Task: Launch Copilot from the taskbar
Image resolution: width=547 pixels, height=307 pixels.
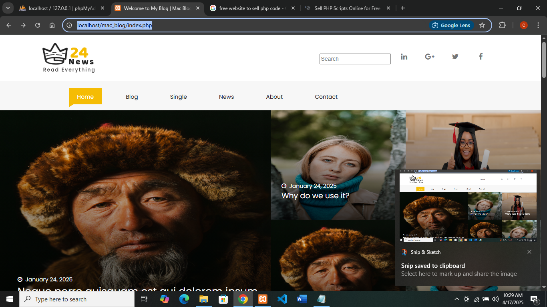Action: tap(165, 299)
